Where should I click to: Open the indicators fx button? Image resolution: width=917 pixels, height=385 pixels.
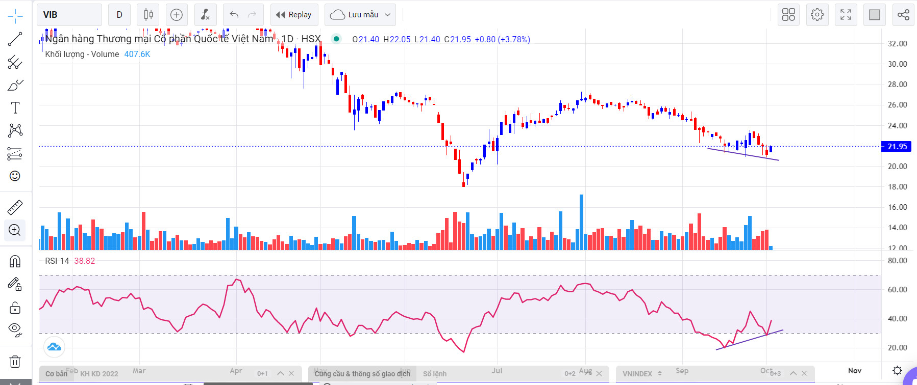click(x=205, y=15)
